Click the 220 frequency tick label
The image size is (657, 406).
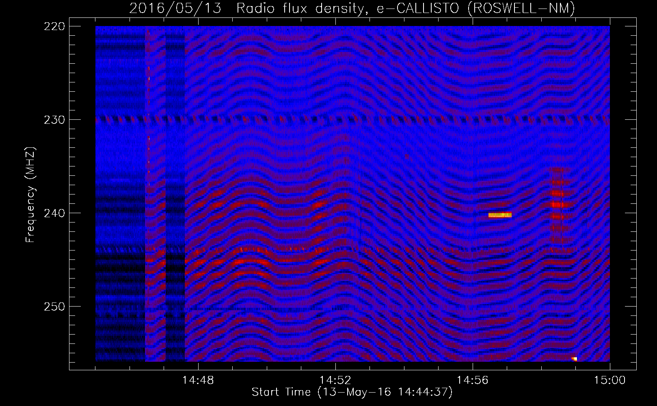[54, 26]
